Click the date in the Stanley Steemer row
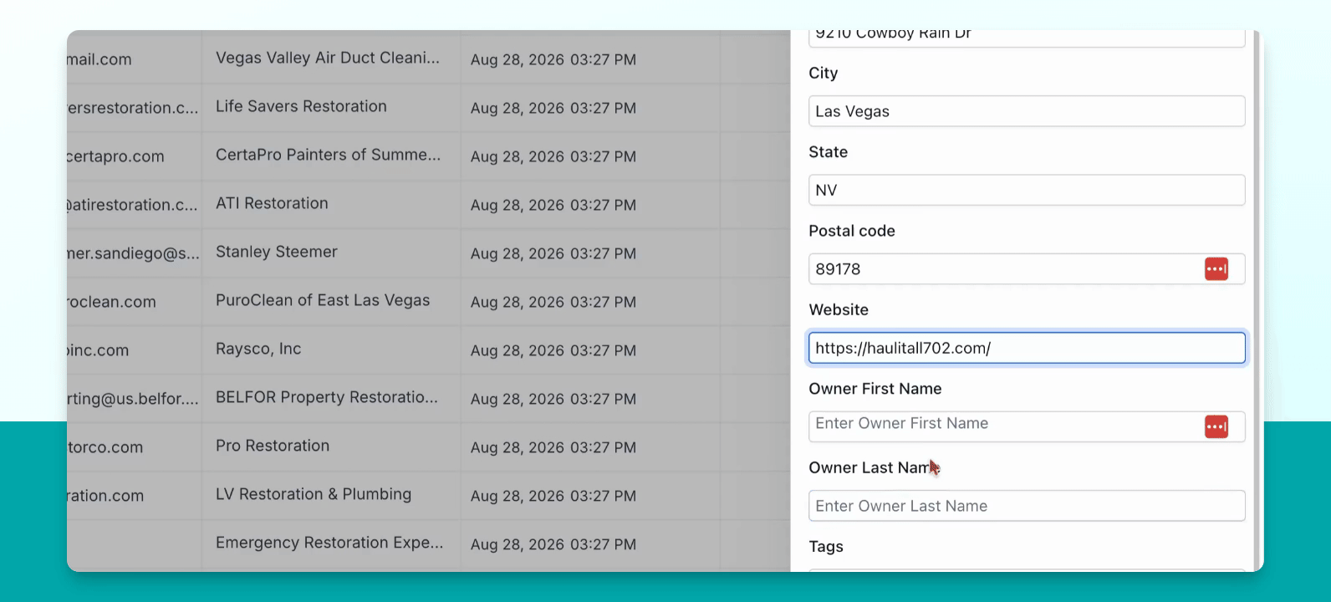1331x602 pixels. click(553, 253)
